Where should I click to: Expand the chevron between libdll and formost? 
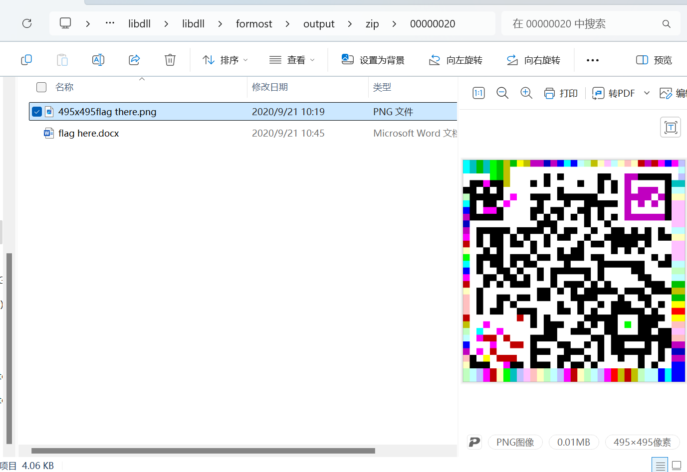click(x=220, y=23)
